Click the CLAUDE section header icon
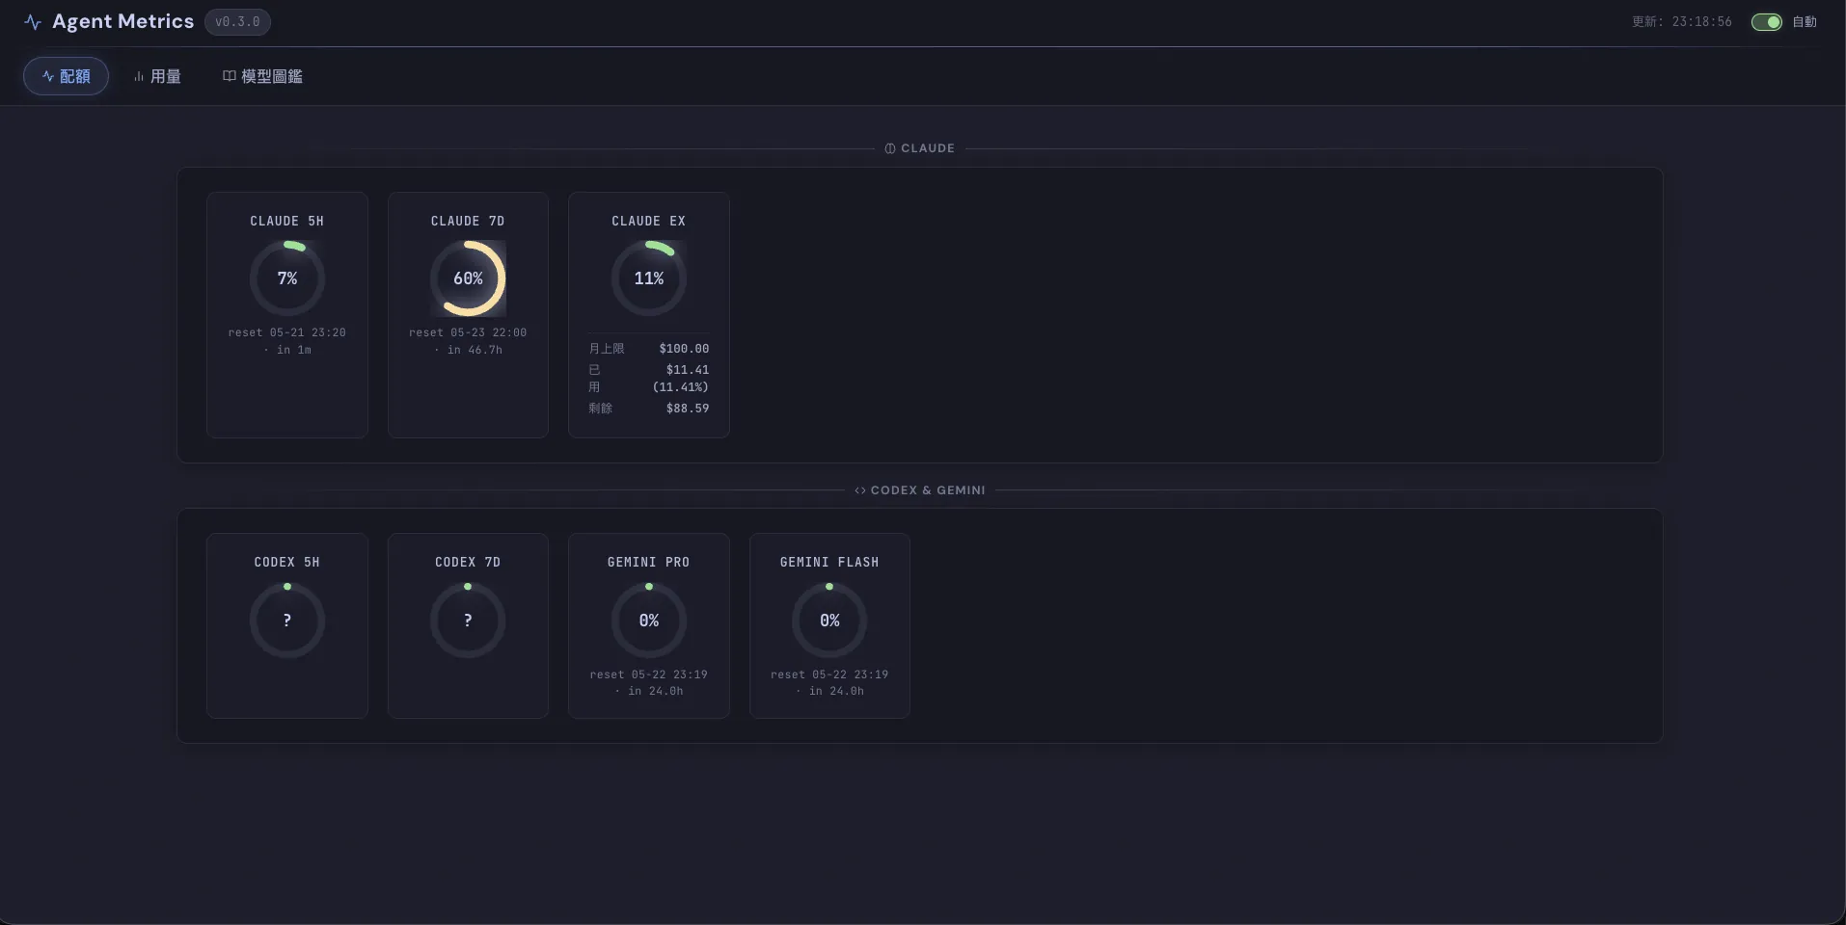 [x=889, y=148]
